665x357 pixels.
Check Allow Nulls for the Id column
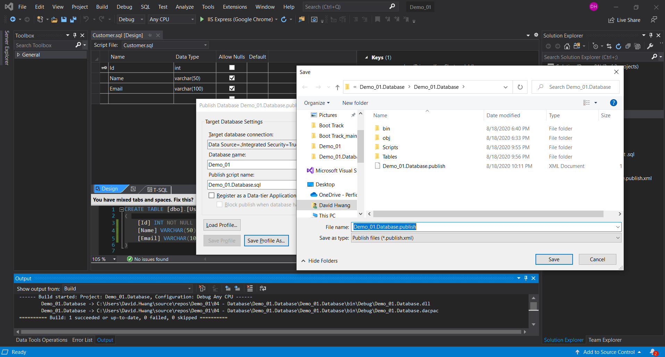tap(232, 67)
